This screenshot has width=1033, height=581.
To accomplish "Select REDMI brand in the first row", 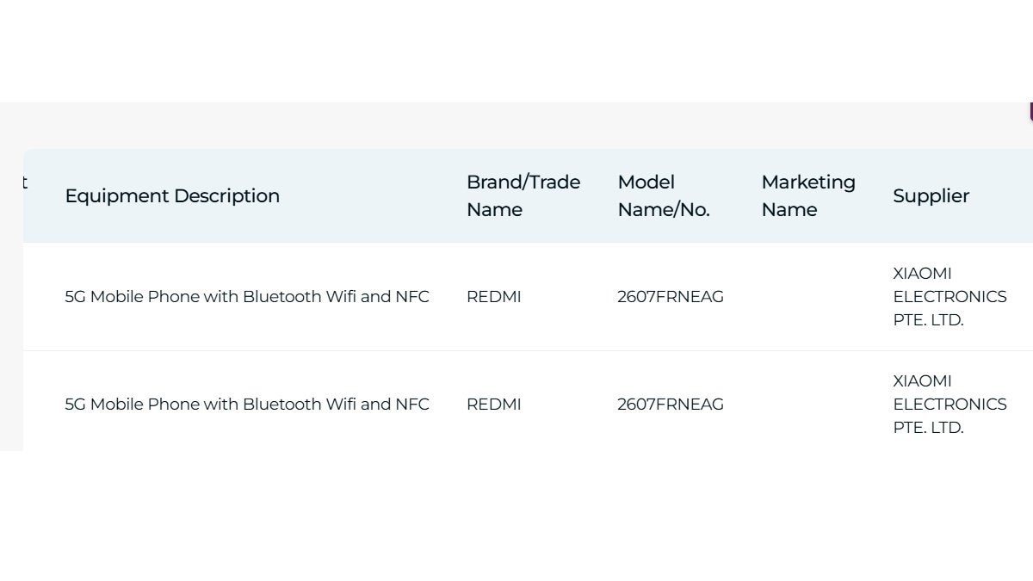I will pyautogui.click(x=494, y=296).
